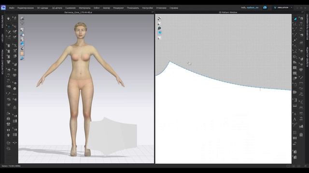Open the Справка menu
The image size is (309, 173).
[x=174, y=8]
